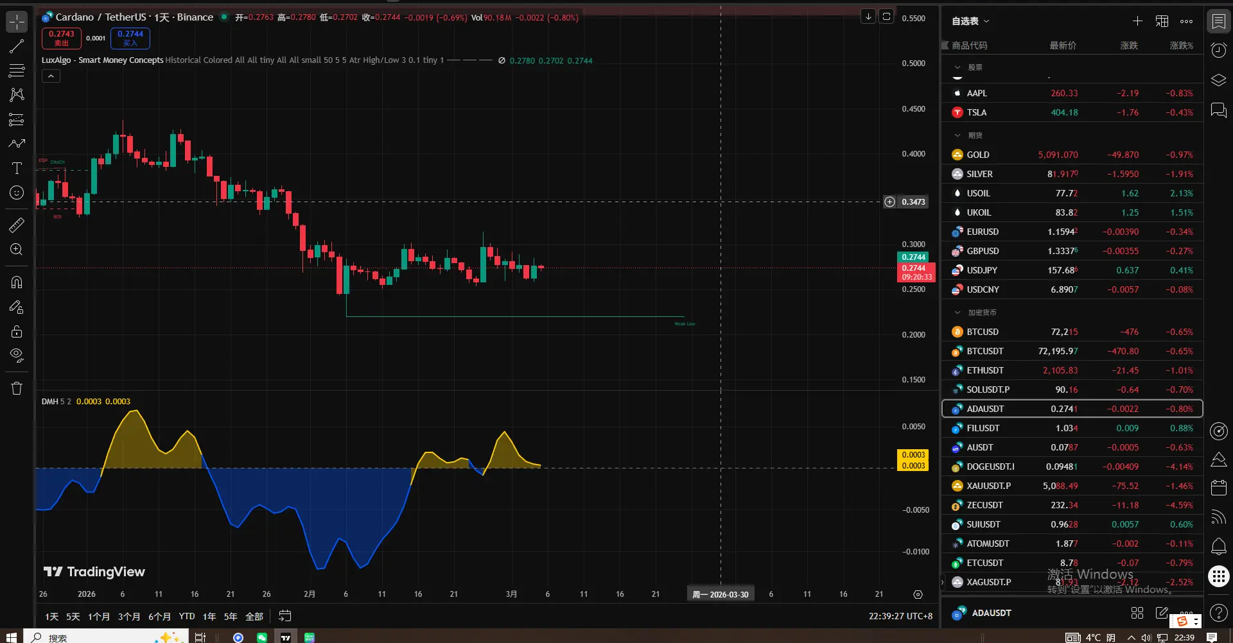Open the news feed panel

point(1218,517)
